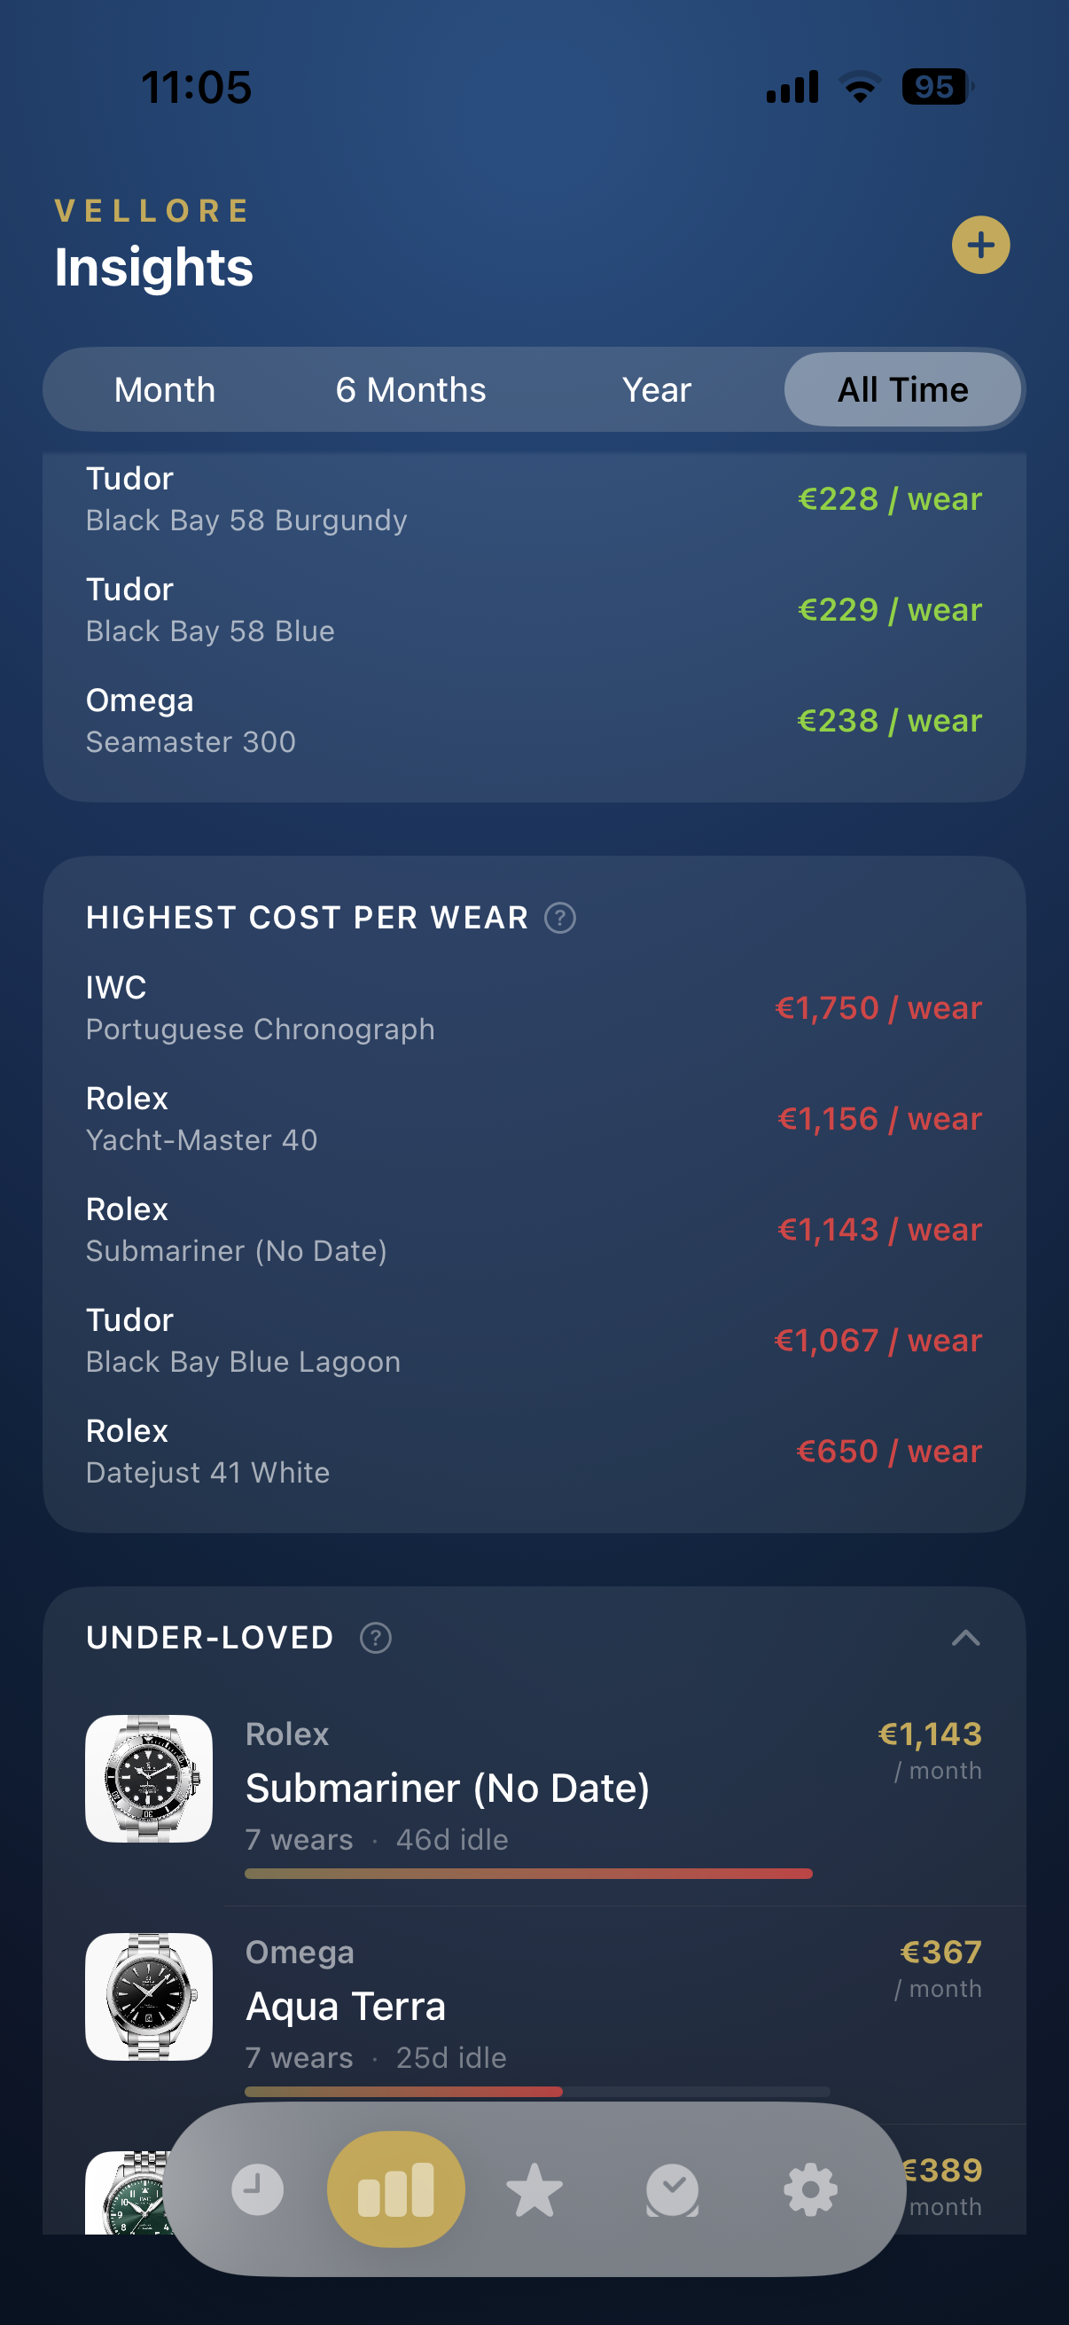
Task: Tap the Omega Aqua Terra watch thumbnail
Action: (149, 1998)
